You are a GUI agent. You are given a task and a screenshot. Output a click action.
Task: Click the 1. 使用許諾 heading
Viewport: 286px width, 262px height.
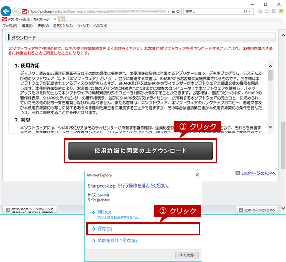pyautogui.click(x=27, y=66)
